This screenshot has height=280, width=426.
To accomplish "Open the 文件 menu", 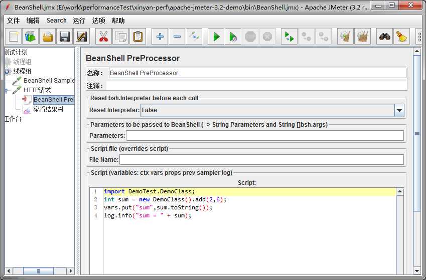I will pos(13,21).
